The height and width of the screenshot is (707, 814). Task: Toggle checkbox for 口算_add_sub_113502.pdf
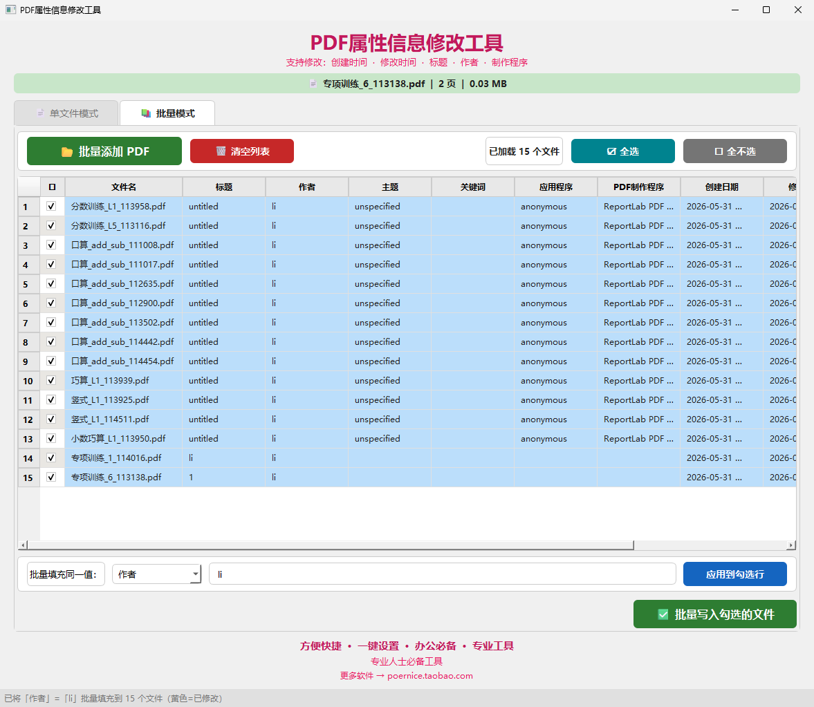click(51, 322)
